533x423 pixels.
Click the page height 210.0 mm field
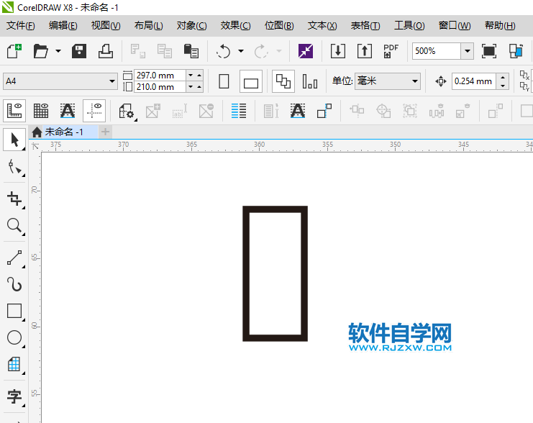[x=160, y=87]
